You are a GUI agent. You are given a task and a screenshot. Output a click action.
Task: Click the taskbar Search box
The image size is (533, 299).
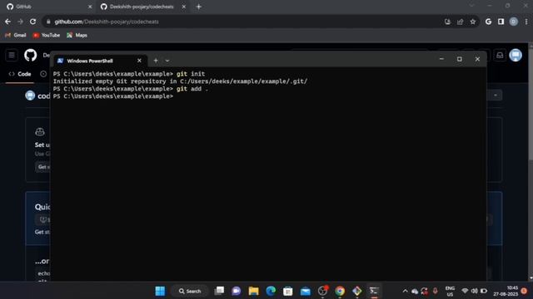[x=190, y=291]
